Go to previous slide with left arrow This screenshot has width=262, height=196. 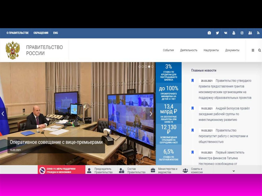point(3,114)
